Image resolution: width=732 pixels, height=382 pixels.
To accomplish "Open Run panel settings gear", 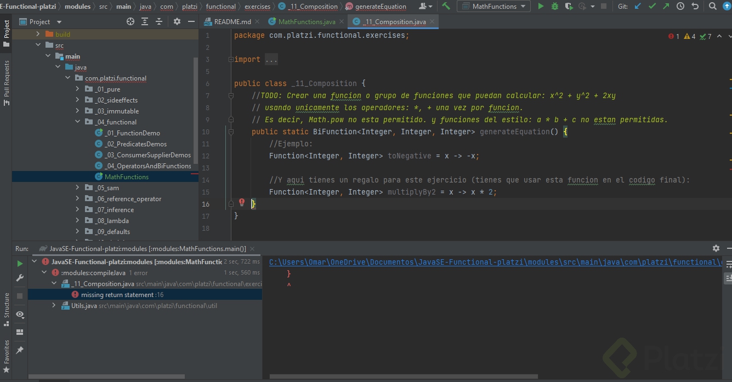I will 716,248.
